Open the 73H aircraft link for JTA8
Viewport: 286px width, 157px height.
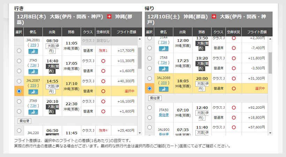164,63
